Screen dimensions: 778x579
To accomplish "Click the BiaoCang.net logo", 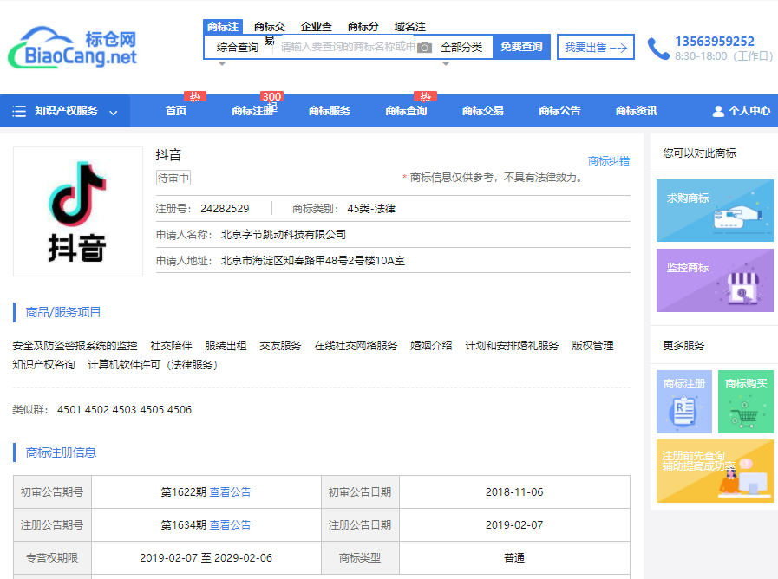I will point(73,48).
